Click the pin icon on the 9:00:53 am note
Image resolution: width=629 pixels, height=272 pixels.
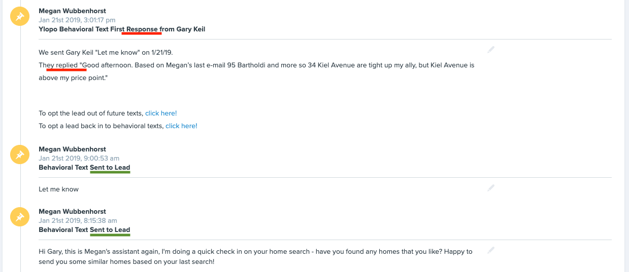point(19,155)
